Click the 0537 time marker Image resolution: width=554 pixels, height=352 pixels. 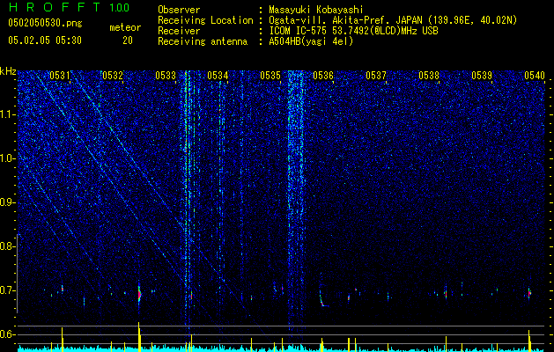point(376,76)
